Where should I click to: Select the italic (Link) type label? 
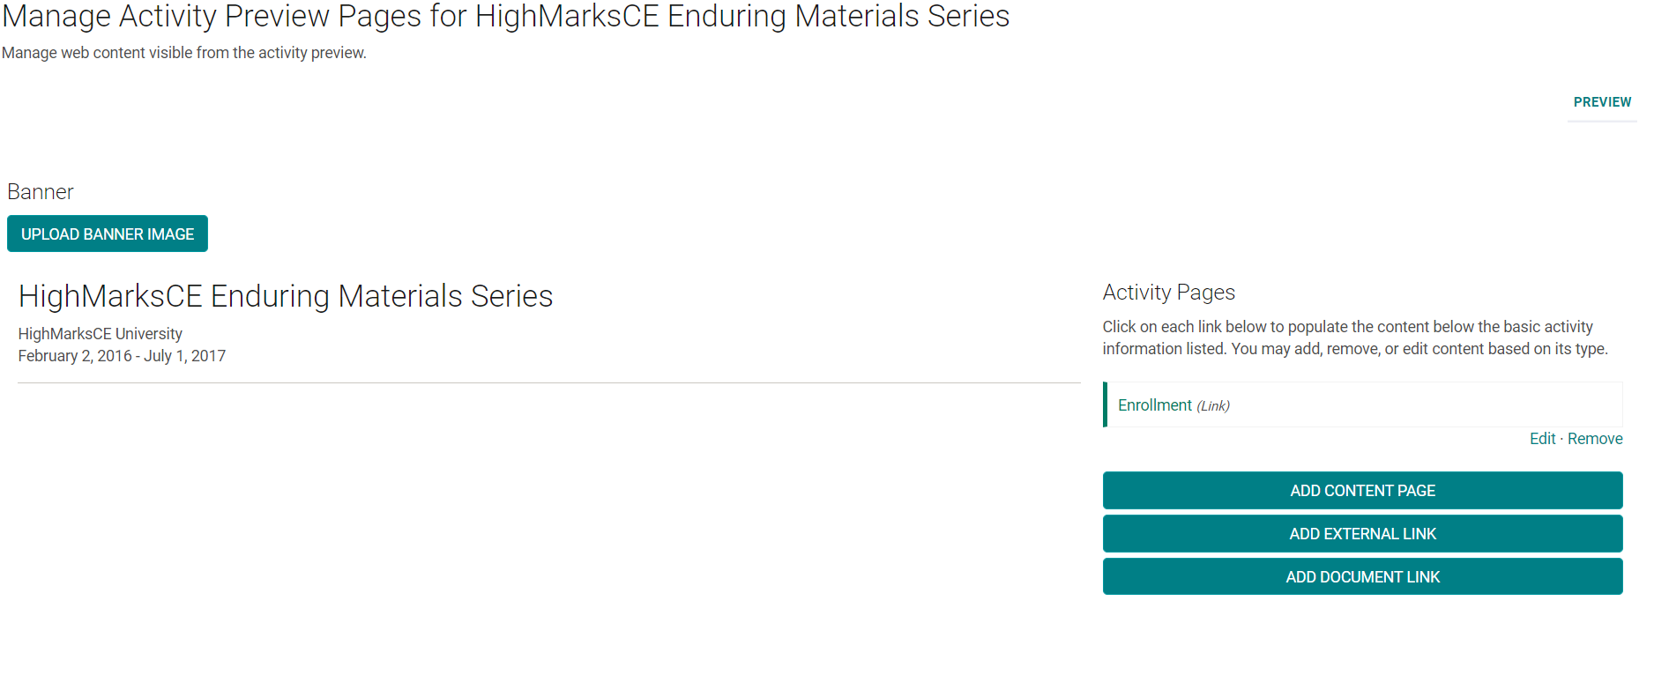click(x=1213, y=405)
